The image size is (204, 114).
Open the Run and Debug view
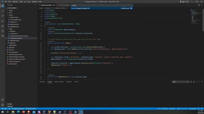tap(3, 21)
